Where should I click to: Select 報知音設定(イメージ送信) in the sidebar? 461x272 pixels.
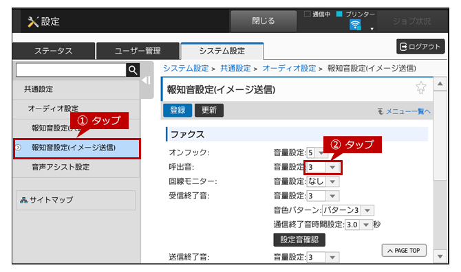point(77,148)
